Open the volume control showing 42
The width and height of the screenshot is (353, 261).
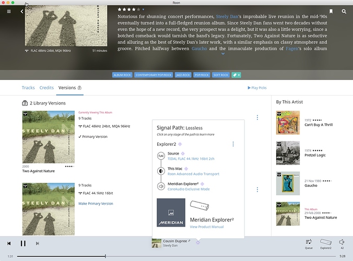[342, 244]
